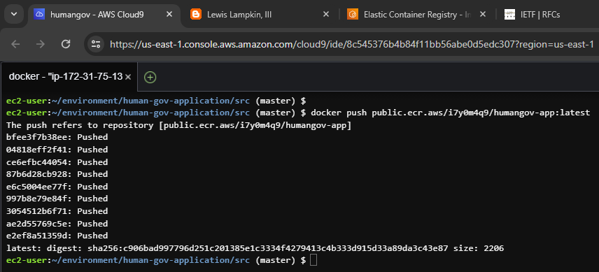This screenshot has height=272, width=599.
Task: Click the empty first prompt line in terminal
Action: pos(156,101)
